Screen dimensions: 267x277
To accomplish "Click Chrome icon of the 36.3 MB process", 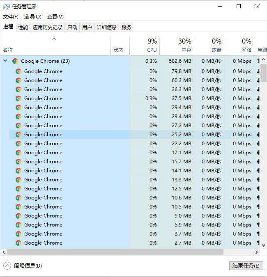I will tap(18, 89).
